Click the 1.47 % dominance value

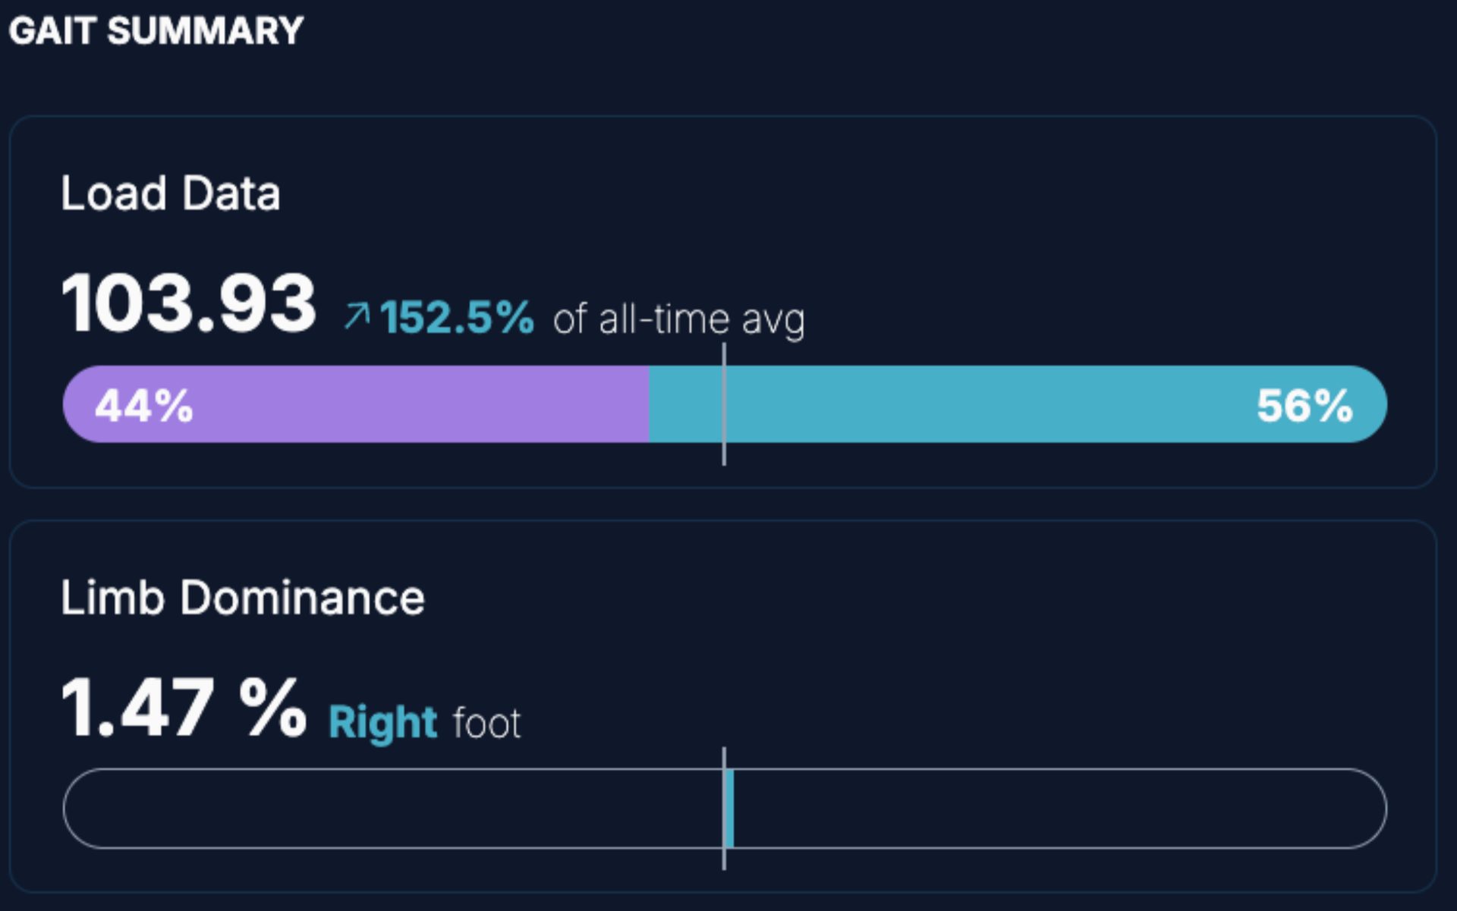[x=184, y=708]
